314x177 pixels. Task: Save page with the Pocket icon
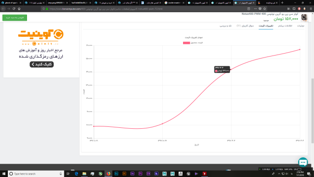(260, 9)
